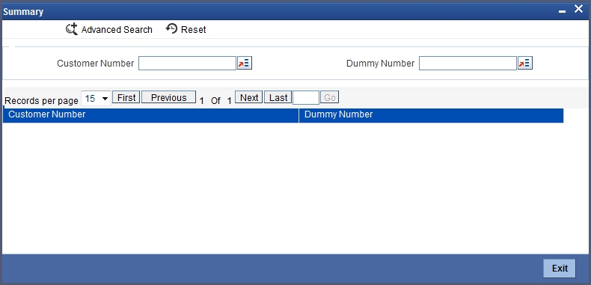Minimize the Summary window

point(562,11)
